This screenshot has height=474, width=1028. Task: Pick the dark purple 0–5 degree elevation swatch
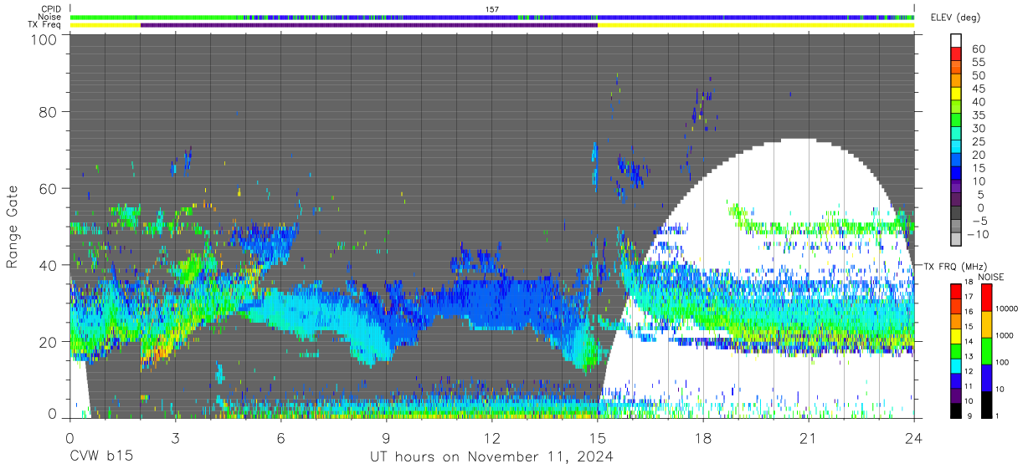tap(956, 201)
